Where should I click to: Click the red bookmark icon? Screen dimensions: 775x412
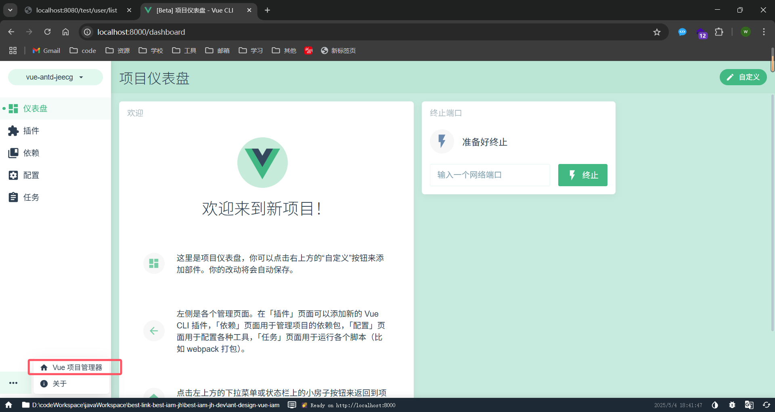pos(309,50)
